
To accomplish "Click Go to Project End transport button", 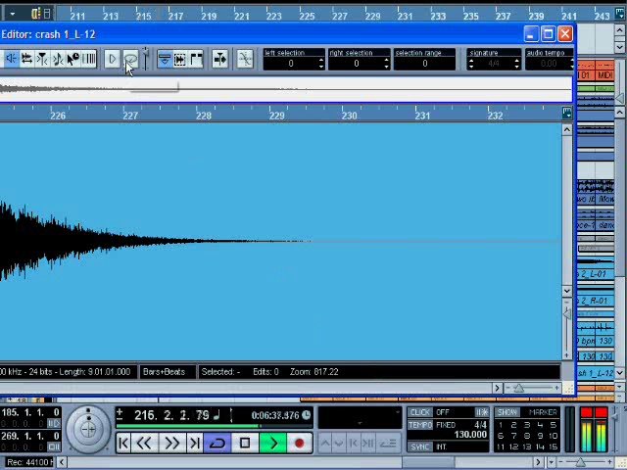I will (195, 444).
